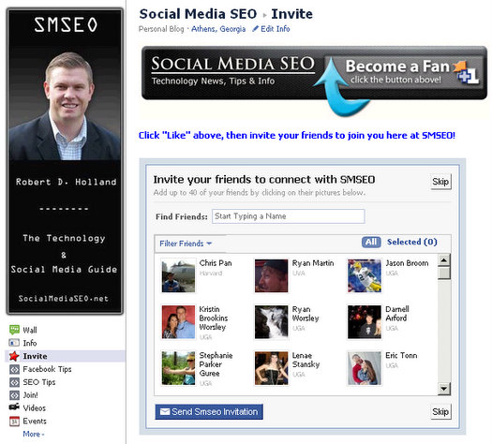
Task: Click the SEO Tips app icon
Action: (14, 382)
